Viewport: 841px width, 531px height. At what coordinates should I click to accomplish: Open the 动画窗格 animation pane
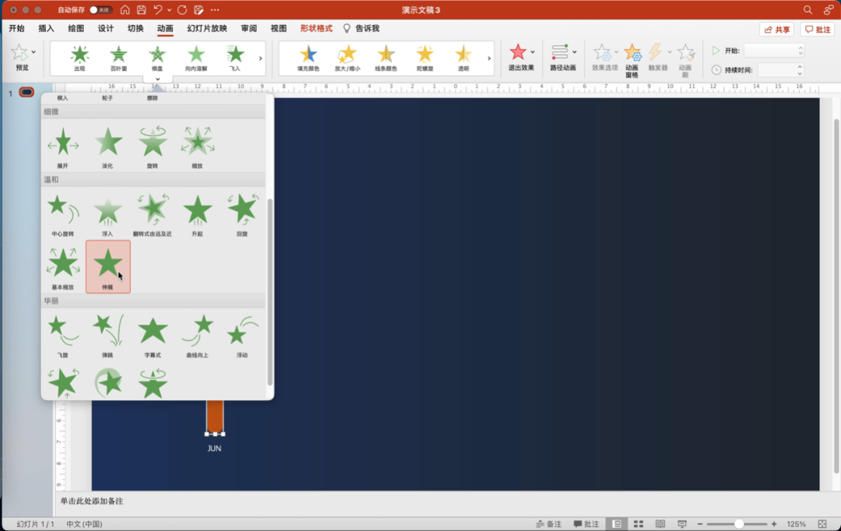pyautogui.click(x=632, y=60)
